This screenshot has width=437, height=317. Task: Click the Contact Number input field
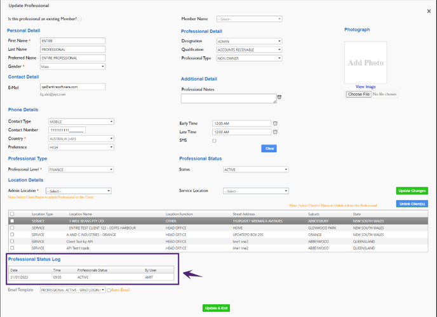point(67,130)
